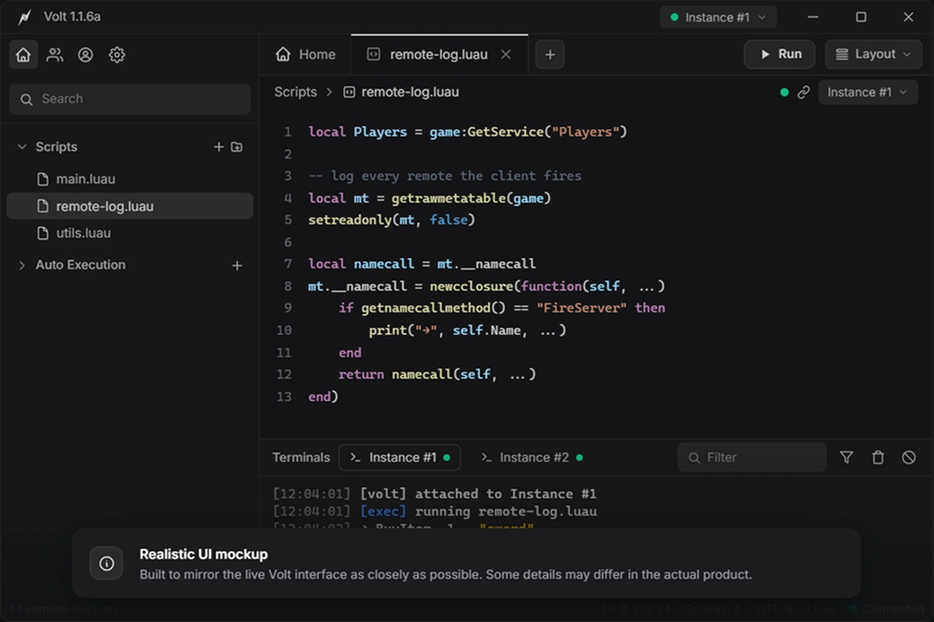This screenshot has width=934, height=622.
Task: Click the Realistic UI mockup heading
Action: (203, 554)
